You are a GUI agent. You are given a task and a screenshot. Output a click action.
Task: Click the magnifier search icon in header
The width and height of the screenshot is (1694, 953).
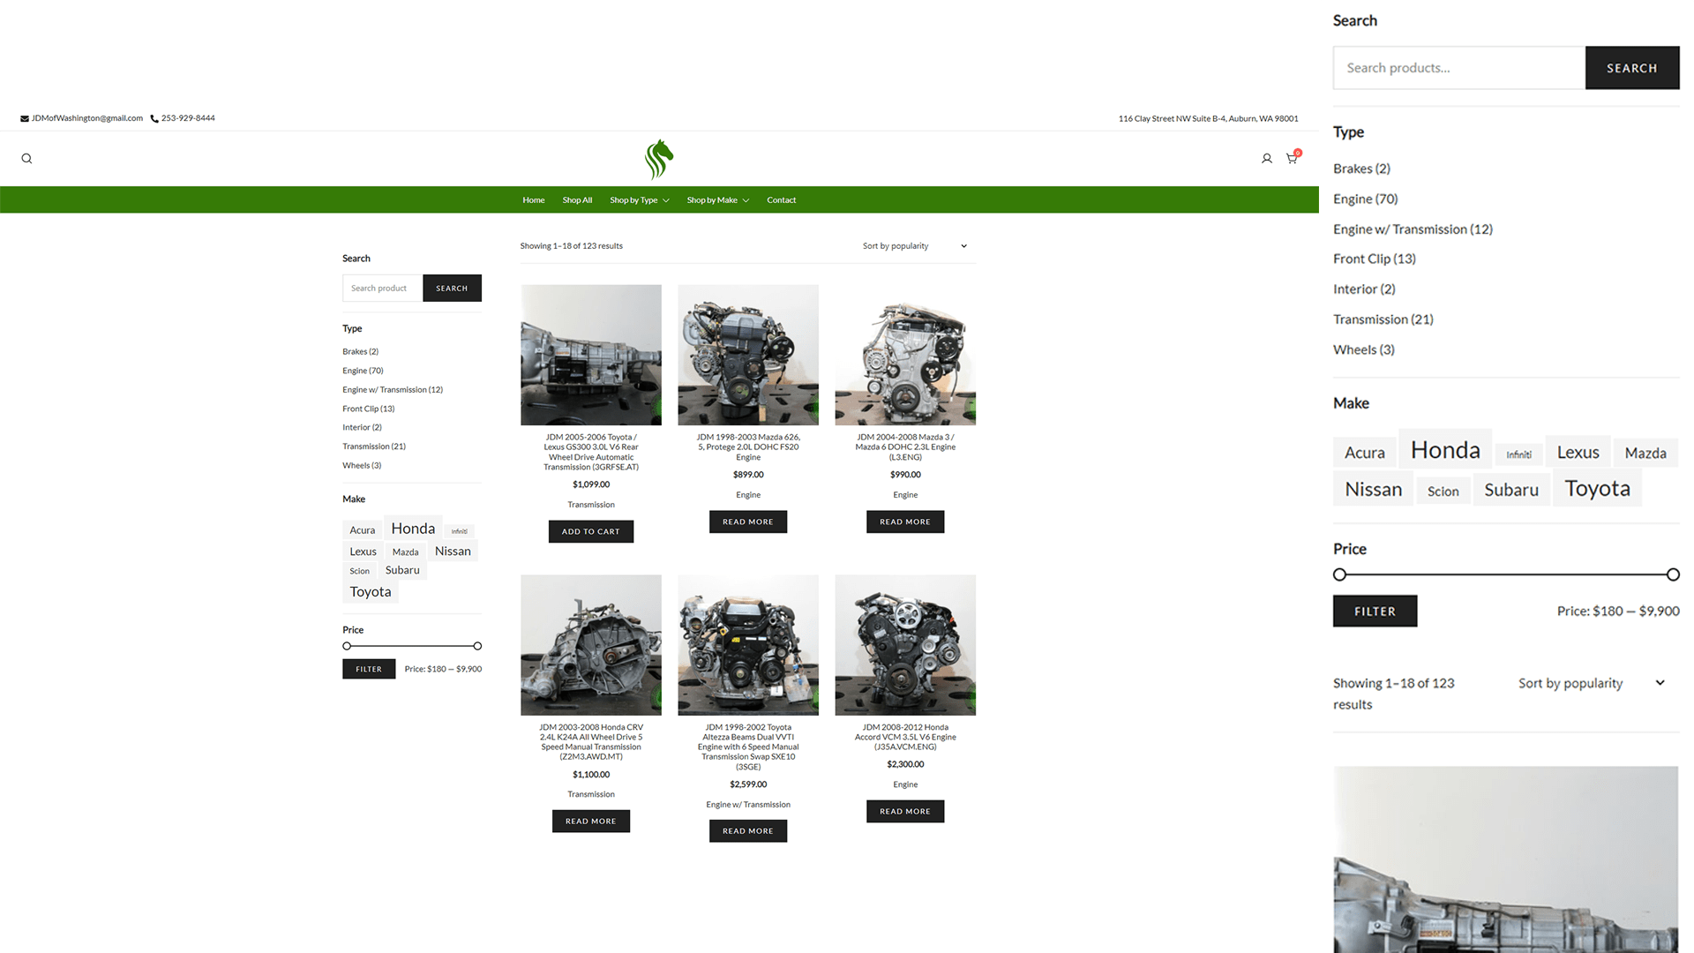[26, 159]
